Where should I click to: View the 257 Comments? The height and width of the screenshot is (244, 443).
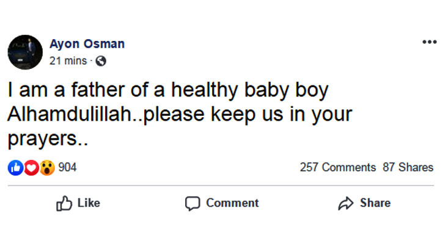(x=338, y=167)
